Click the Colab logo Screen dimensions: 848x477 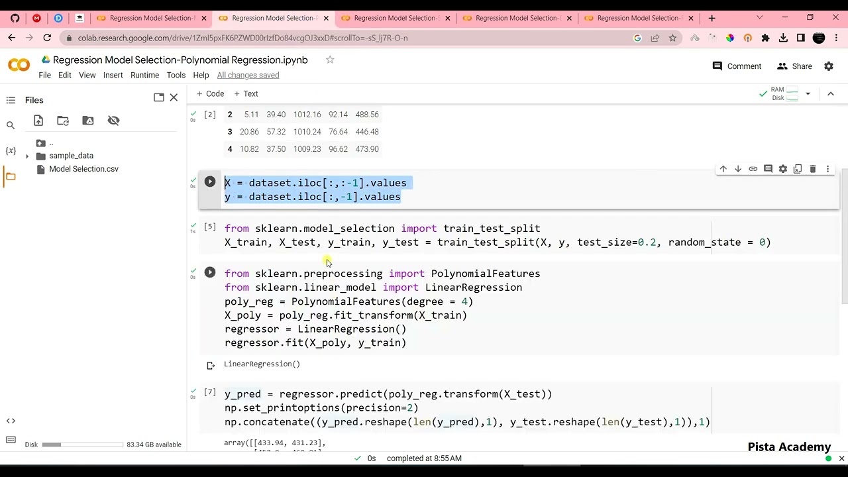[x=19, y=65]
